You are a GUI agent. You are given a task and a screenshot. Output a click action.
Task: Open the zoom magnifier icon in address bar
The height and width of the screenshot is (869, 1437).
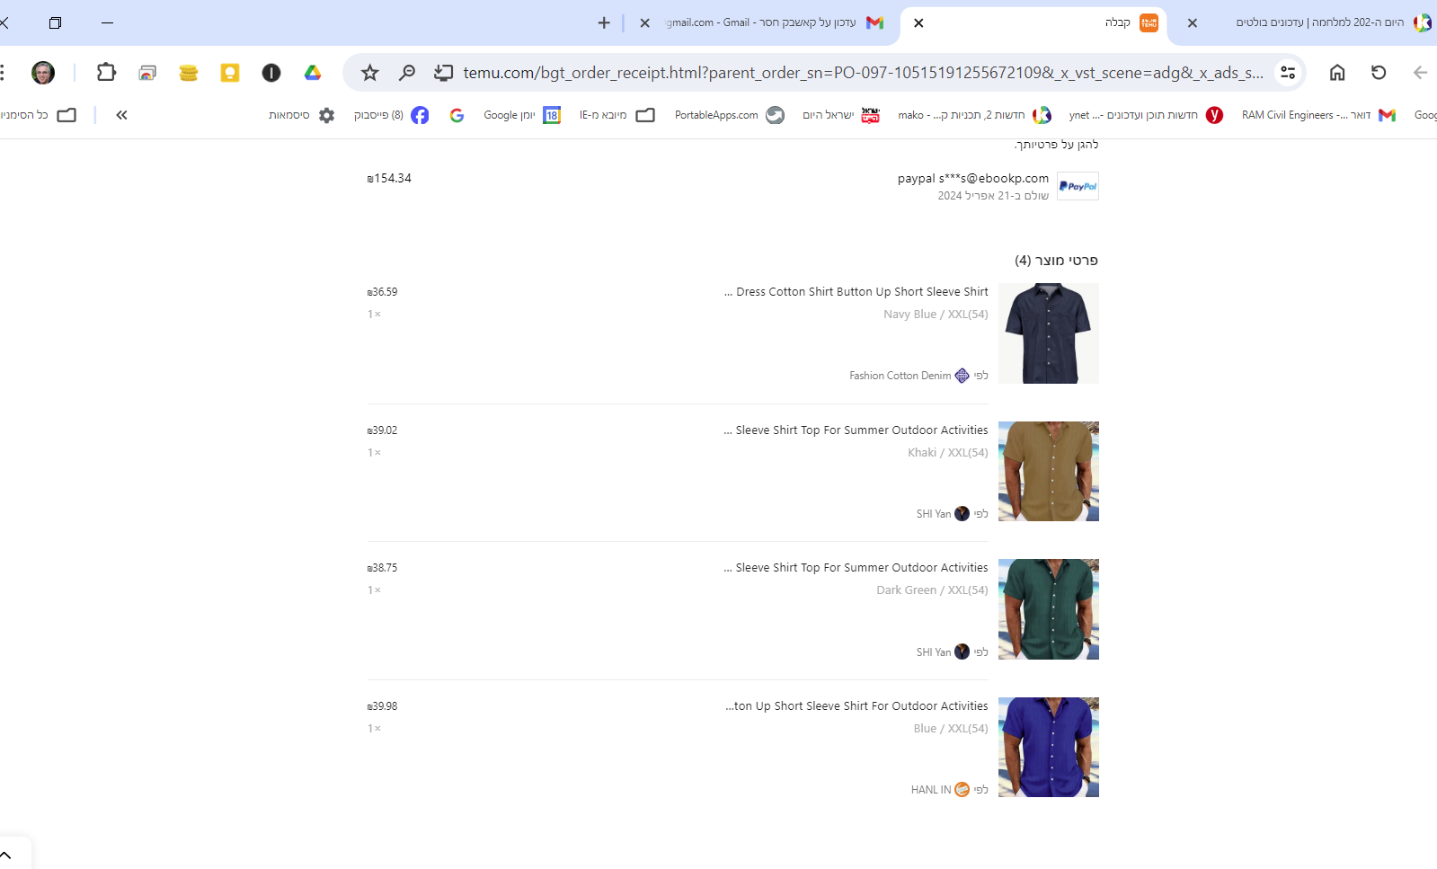407,73
